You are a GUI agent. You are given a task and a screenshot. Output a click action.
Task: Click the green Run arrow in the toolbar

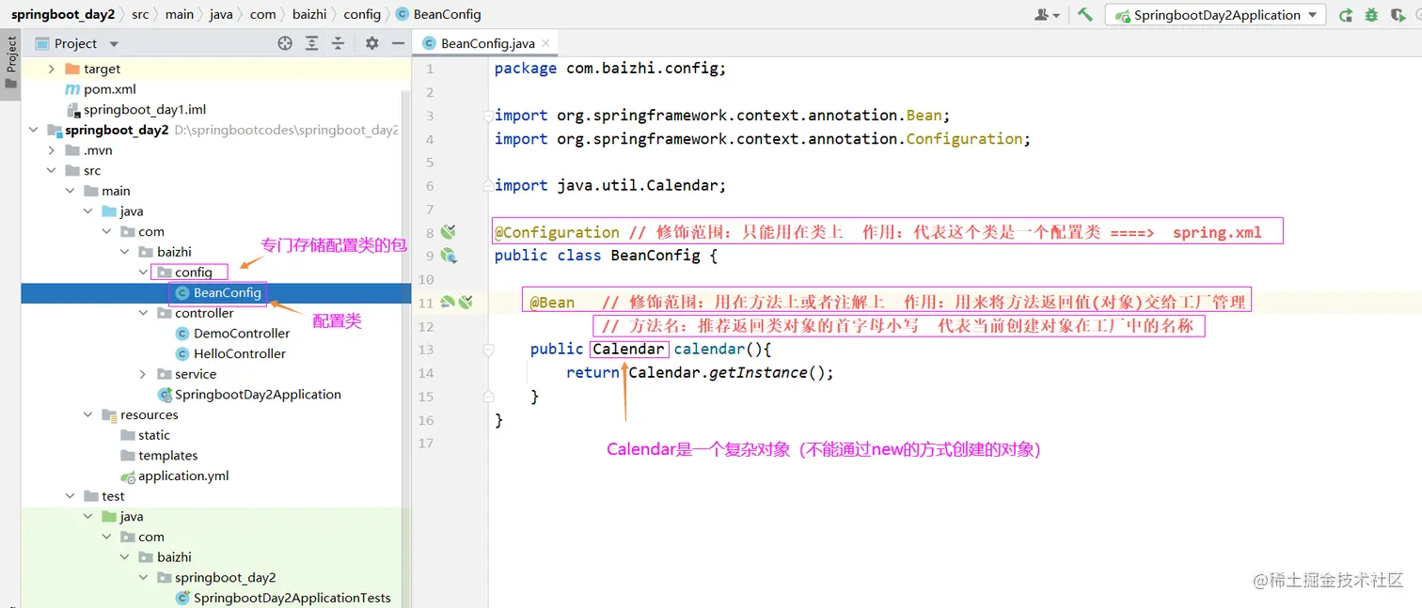(1346, 15)
